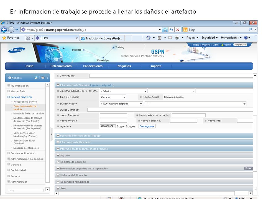Collapse the left sidebar with arrow handle

(52, 134)
